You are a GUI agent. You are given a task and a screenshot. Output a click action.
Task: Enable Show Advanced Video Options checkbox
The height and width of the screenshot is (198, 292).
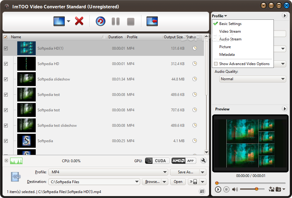click(216, 64)
